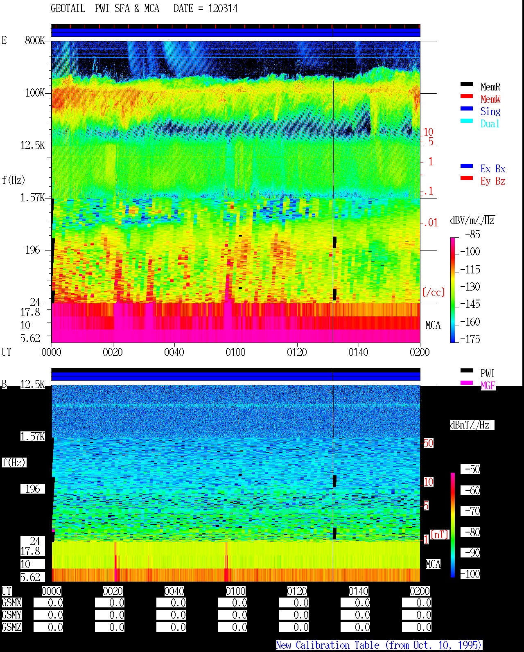Click the 'Dual' legend label
Viewport: 524px width, 652px height.
(x=490, y=124)
